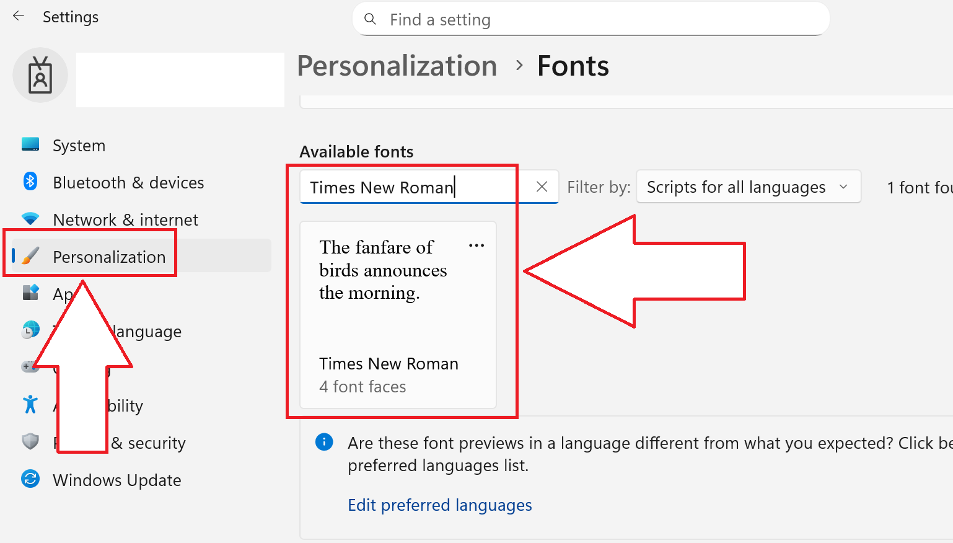
Task: Click the search magnifier icon
Action: point(370,19)
